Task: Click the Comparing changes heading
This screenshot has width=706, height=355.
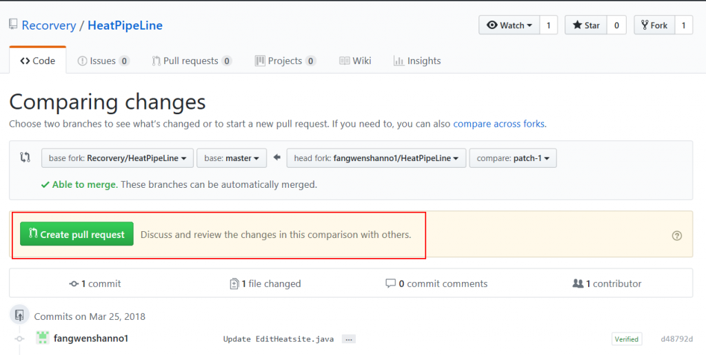Action: [108, 102]
